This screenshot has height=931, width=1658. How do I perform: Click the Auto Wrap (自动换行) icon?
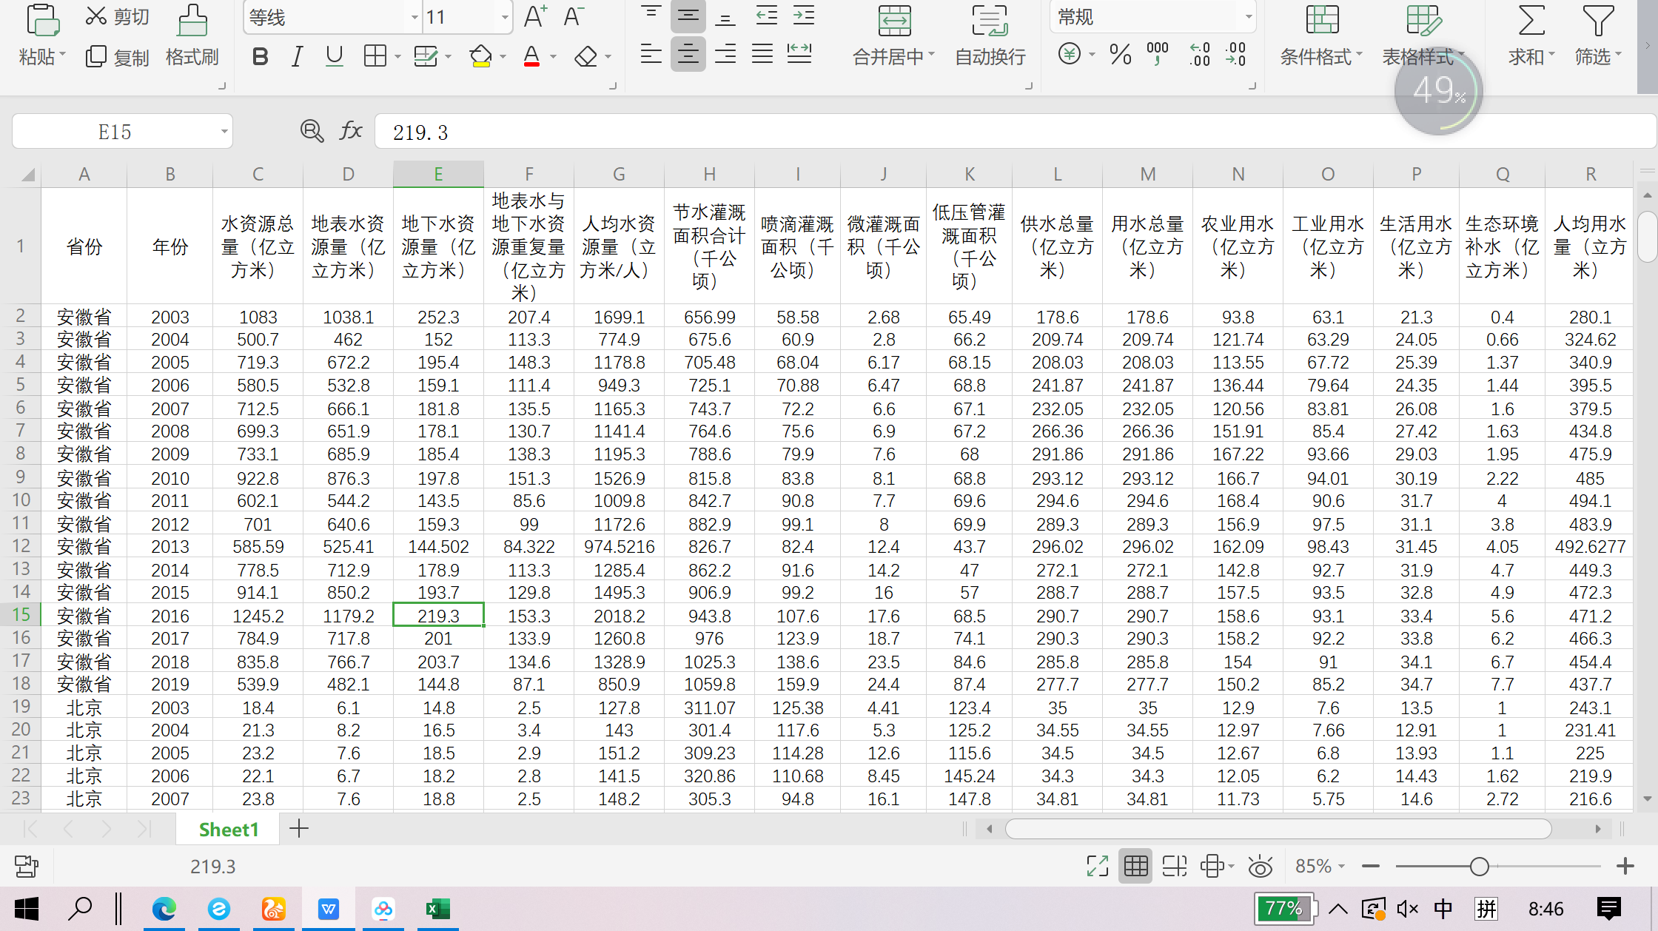[990, 21]
